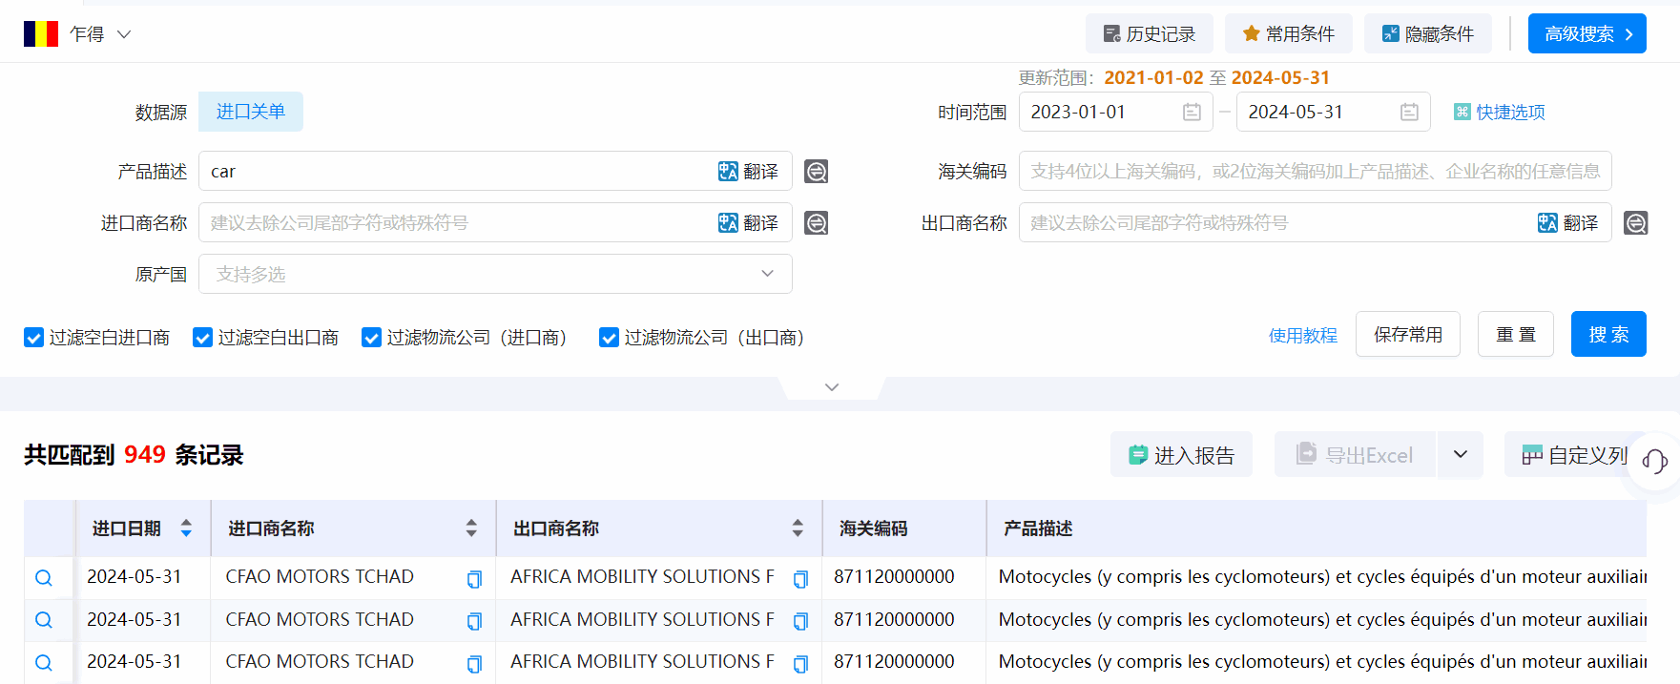The image size is (1680, 684).
Task: Open the 使用教程 tutorial link
Action: 1302,336
